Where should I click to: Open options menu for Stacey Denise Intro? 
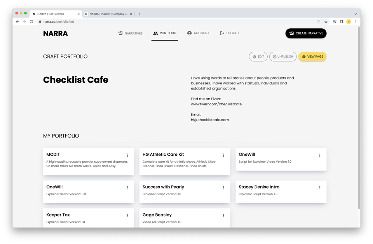pyautogui.click(x=319, y=188)
